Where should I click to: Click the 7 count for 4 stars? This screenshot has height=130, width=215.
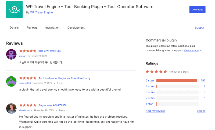205,86
